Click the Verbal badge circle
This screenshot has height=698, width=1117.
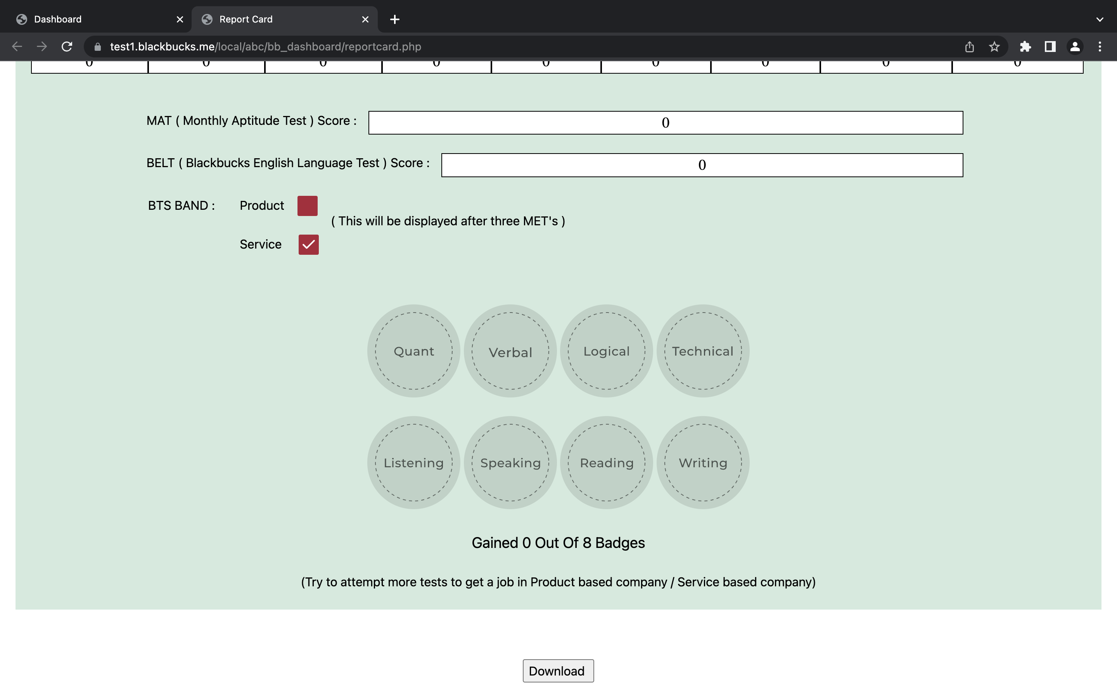[x=510, y=351]
